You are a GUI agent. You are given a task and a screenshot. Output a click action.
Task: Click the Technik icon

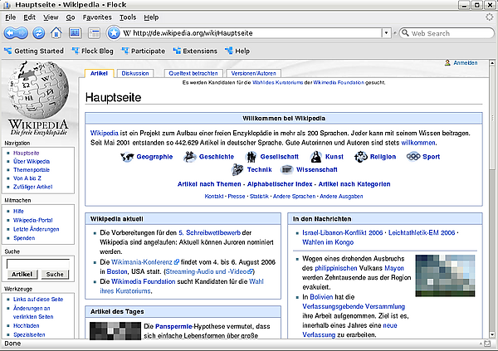pyautogui.click(x=237, y=169)
